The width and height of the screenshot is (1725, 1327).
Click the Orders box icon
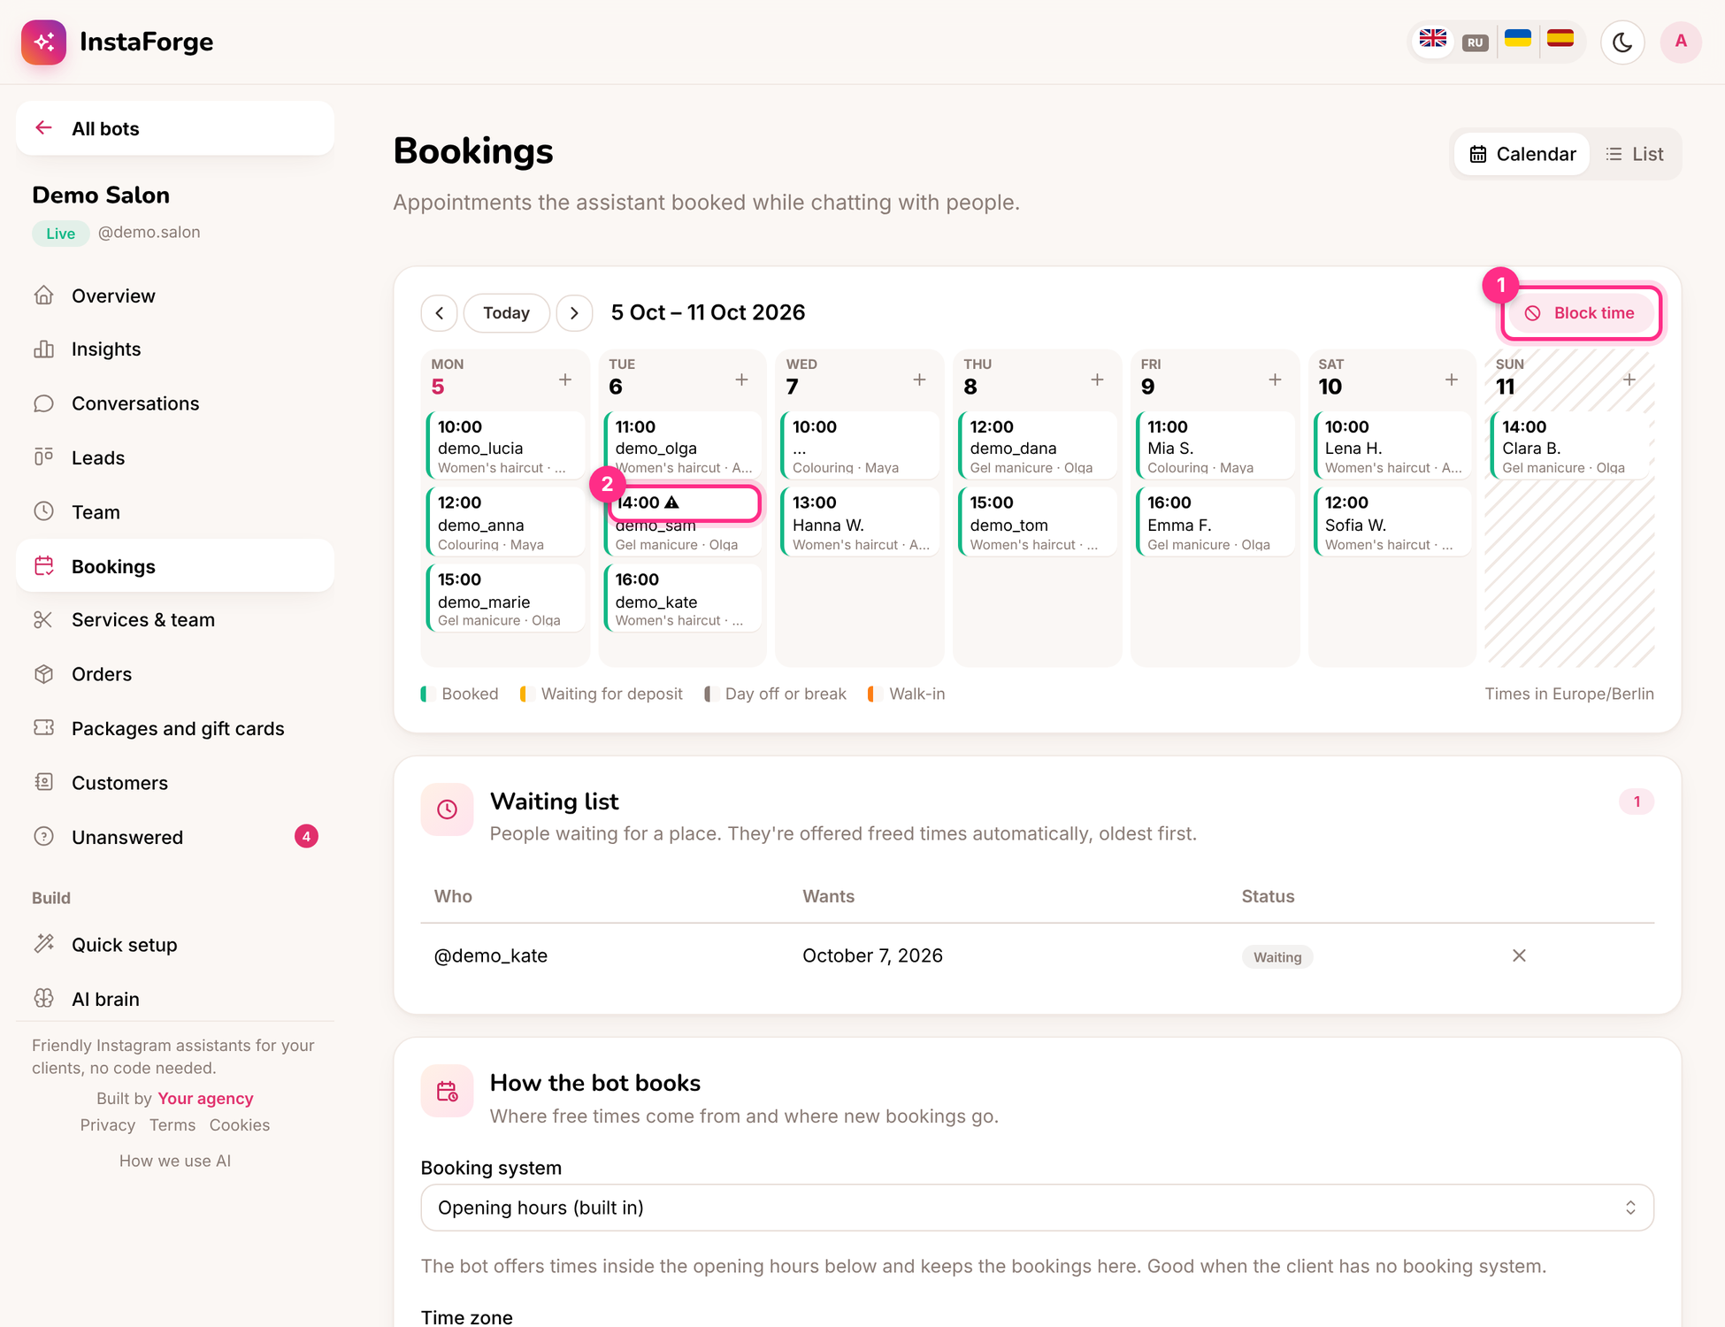(43, 674)
